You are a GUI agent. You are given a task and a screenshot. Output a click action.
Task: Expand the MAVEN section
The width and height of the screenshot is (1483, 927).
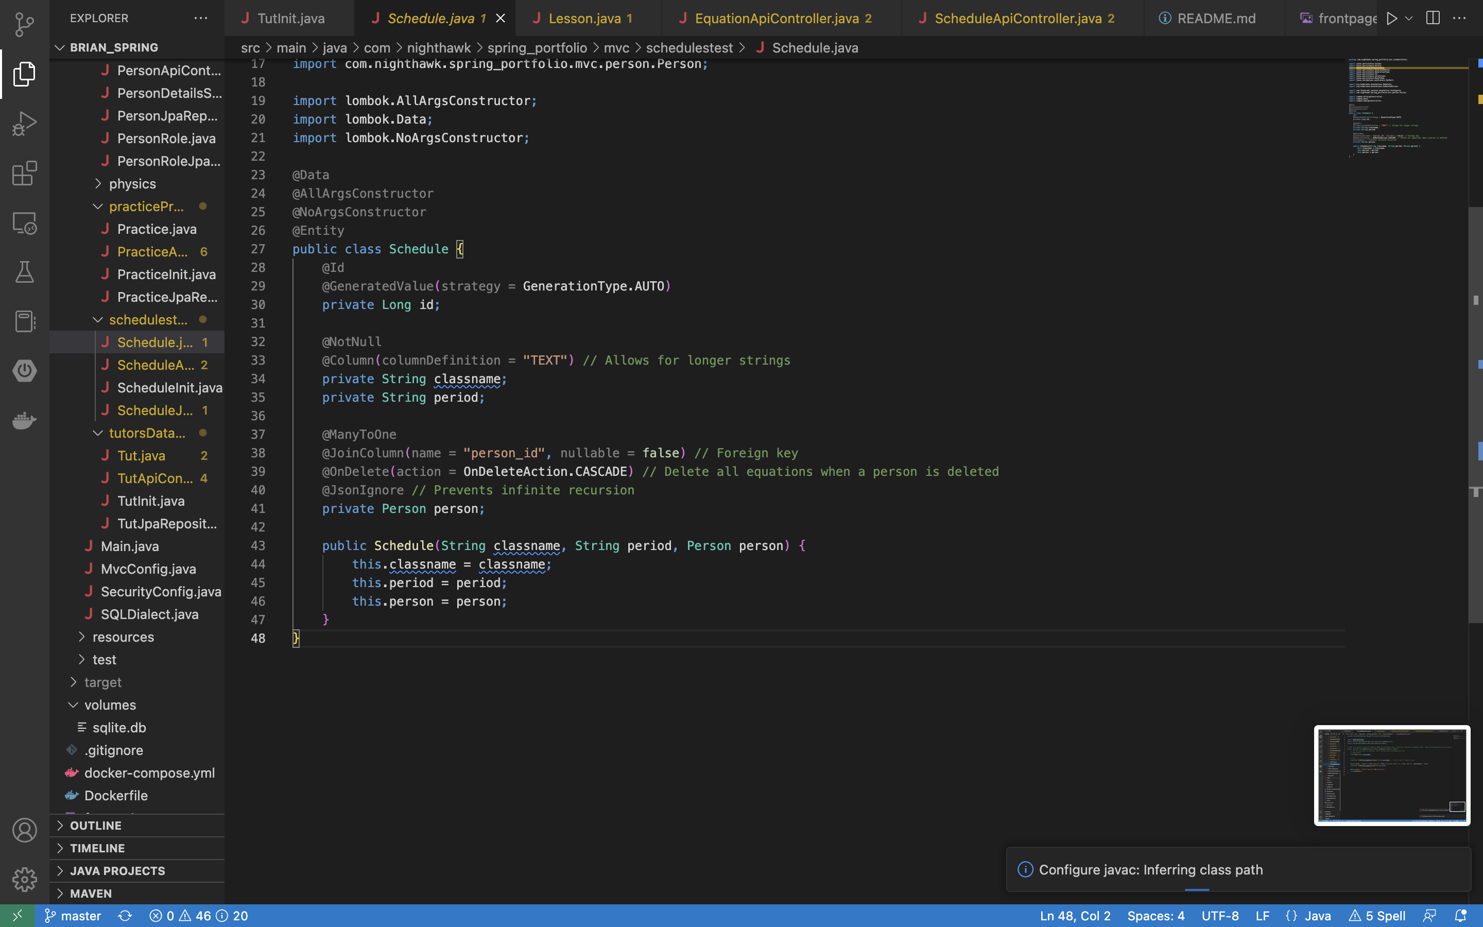click(x=137, y=894)
